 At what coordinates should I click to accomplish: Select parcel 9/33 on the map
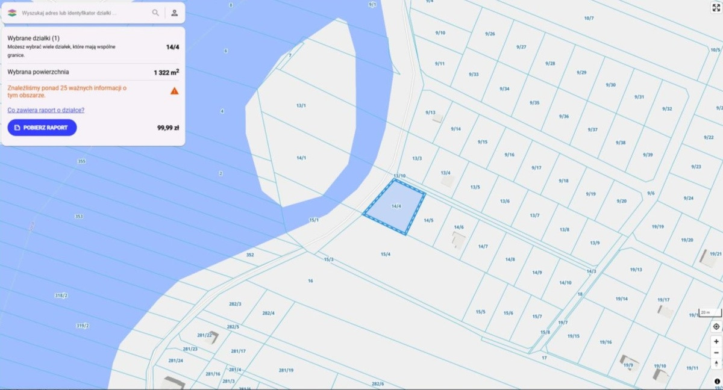coord(474,75)
